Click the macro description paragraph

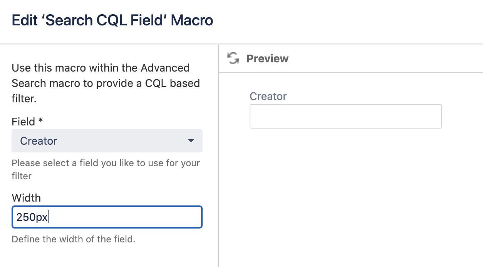(x=106, y=83)
